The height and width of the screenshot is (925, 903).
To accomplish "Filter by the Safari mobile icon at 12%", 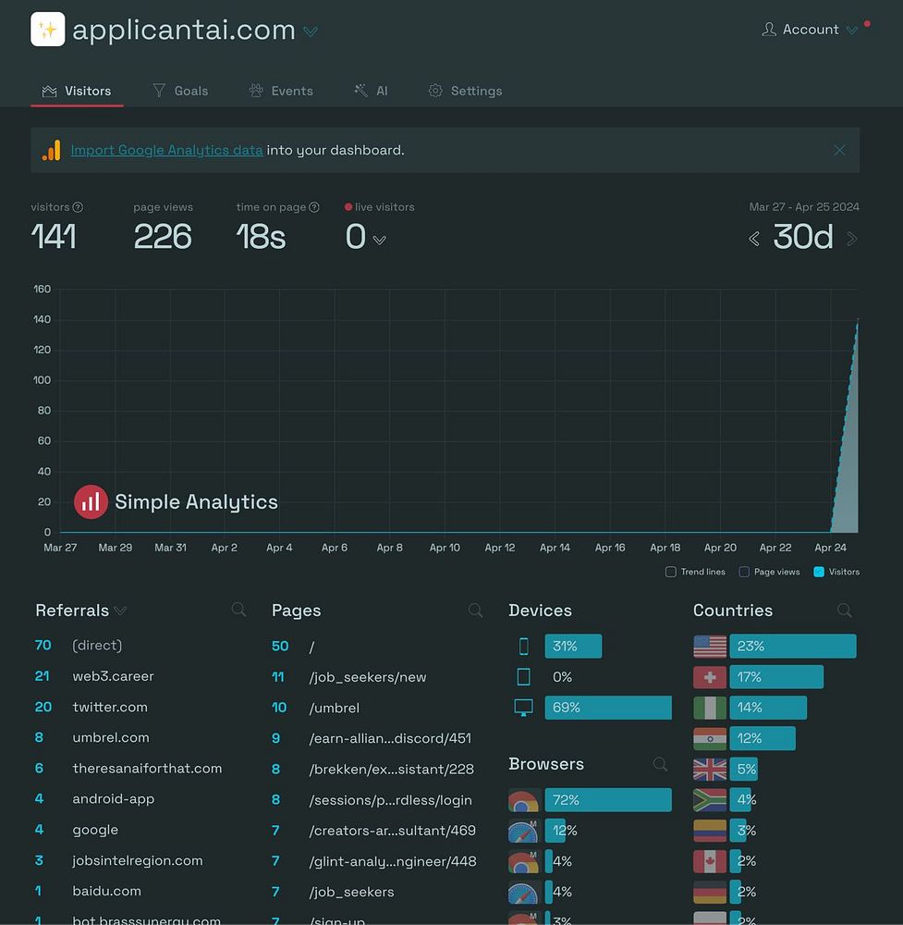I will coord(523,832).
